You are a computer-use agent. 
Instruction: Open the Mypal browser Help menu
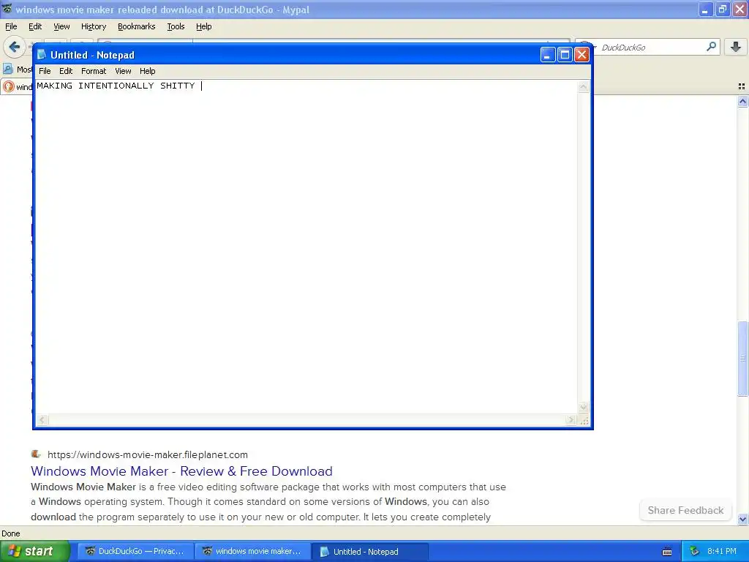pyautogui.click(x=203, y=27)
